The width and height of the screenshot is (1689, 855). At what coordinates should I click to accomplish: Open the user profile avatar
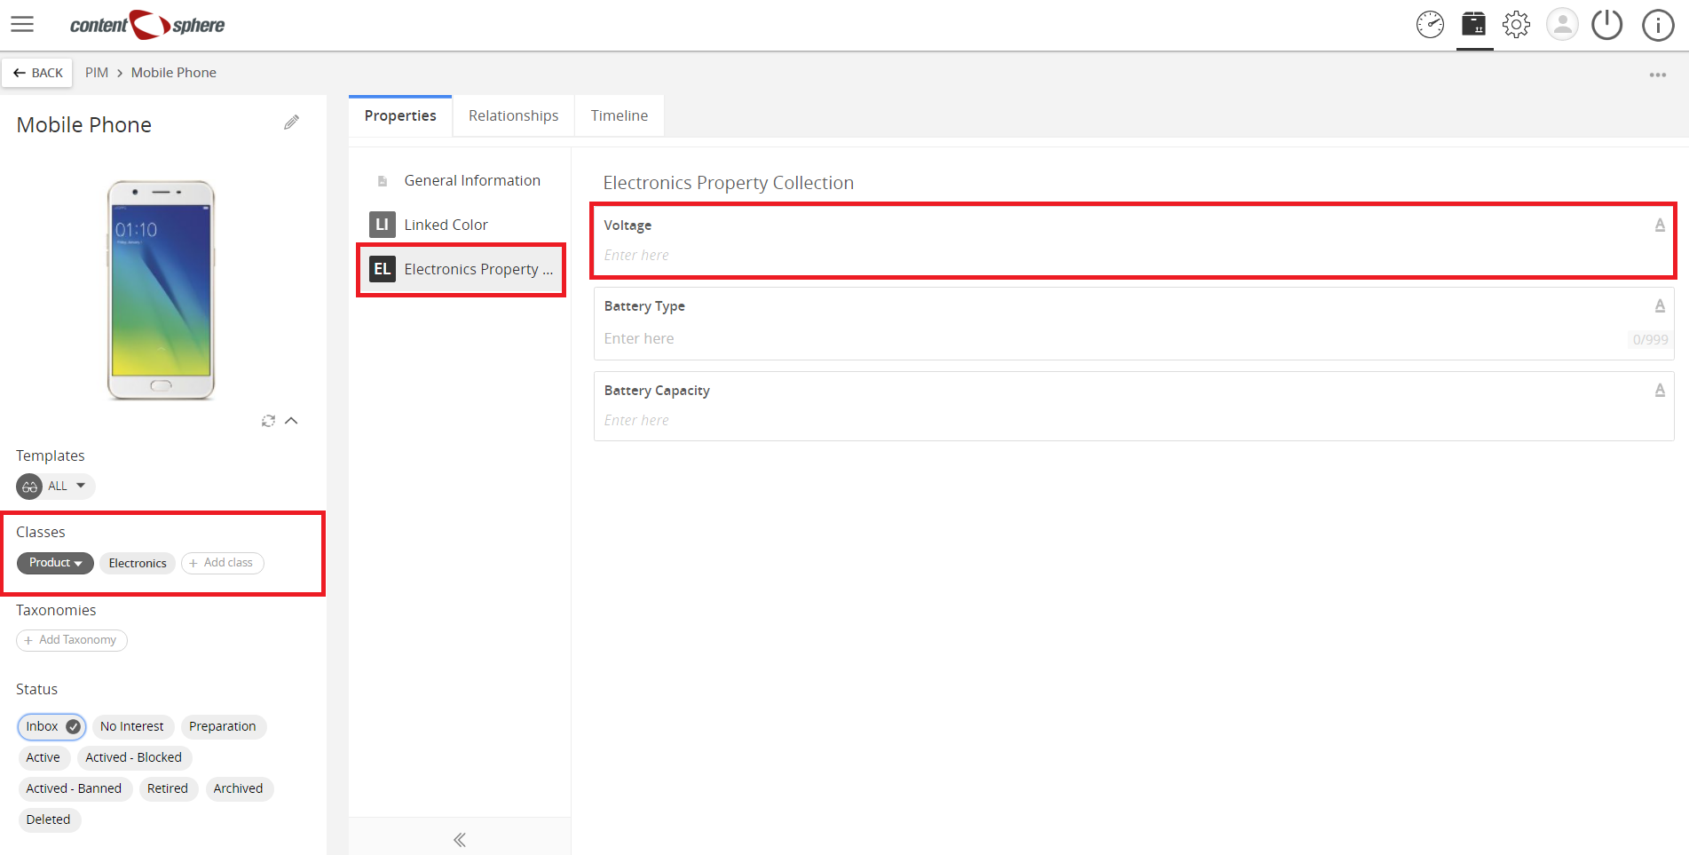click(x=1562, y=25)
